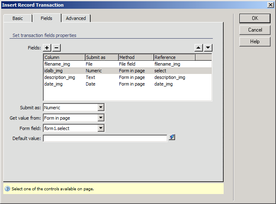Switch to the Advanced tab
The width and height of the screenshot is (276, 204).
tap(76, 18)
